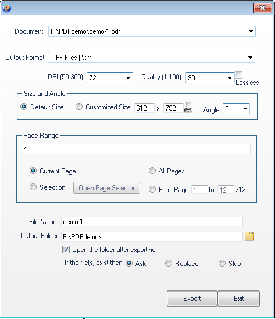Expand the Document path dropdown
This screenshot has width=275, height=319.
251,31
